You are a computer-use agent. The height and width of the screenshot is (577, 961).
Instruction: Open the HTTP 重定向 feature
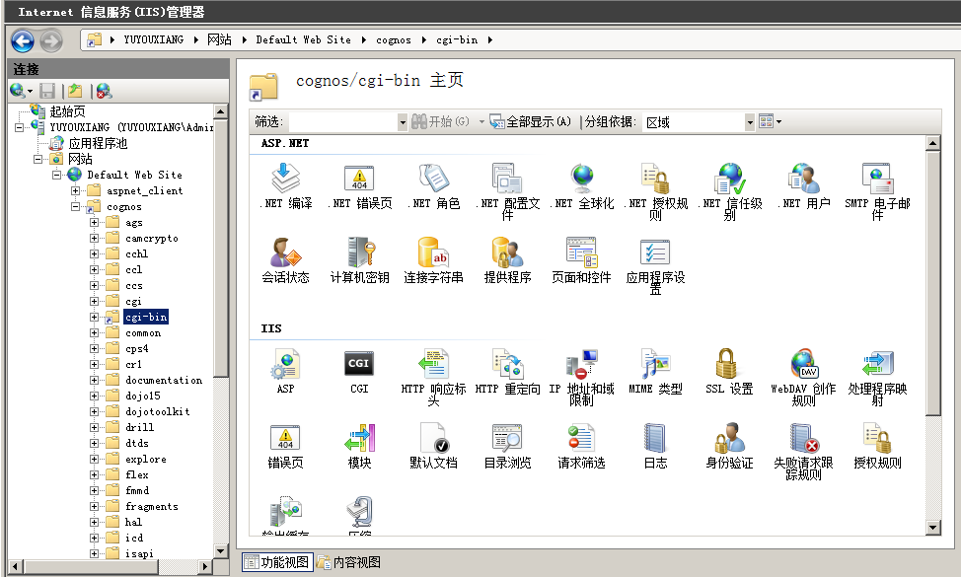click(x=507, y=371)
